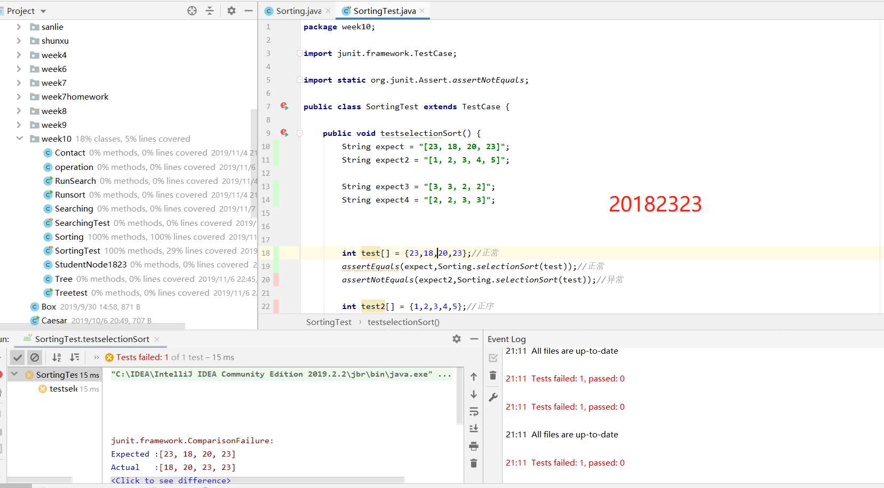884x488 pixels.
Task: Expand the week9 folder
Action: [x=19, y=125]
